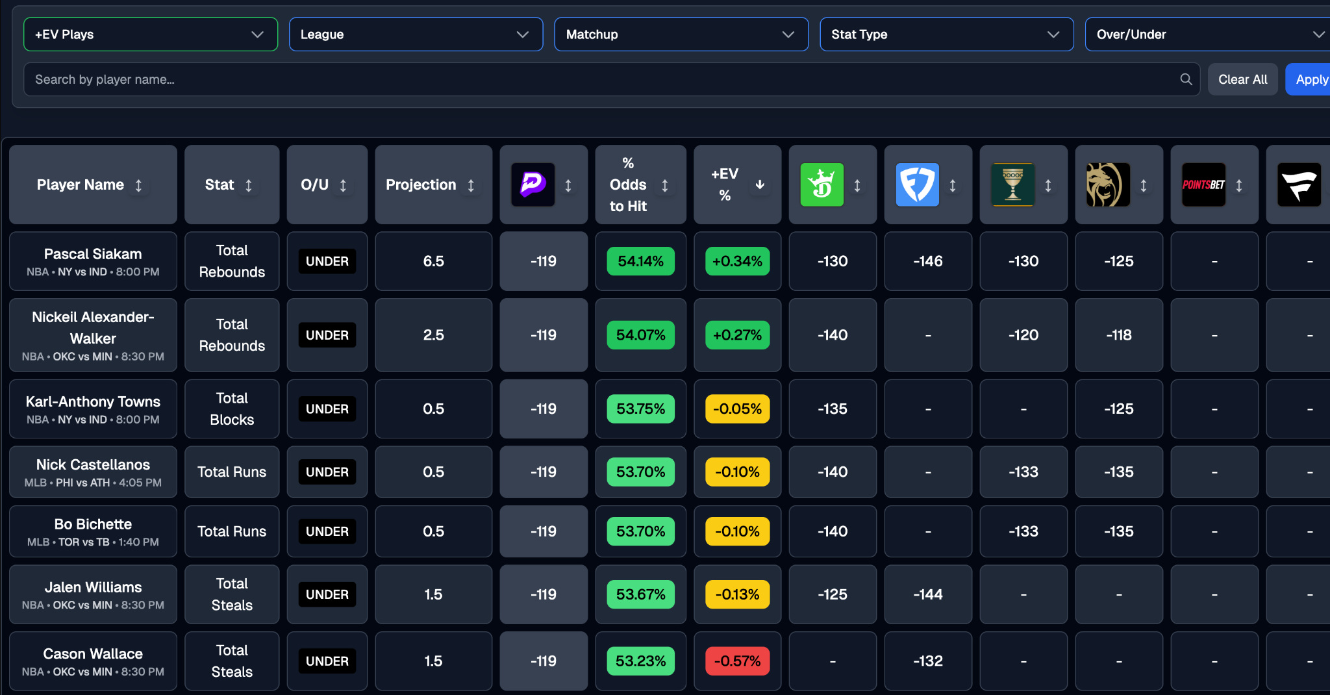Viewport: 1330px width, 695px height.
Task: Click Total Runs stat for Bo Bichette
Action: (x=232, y=531)
